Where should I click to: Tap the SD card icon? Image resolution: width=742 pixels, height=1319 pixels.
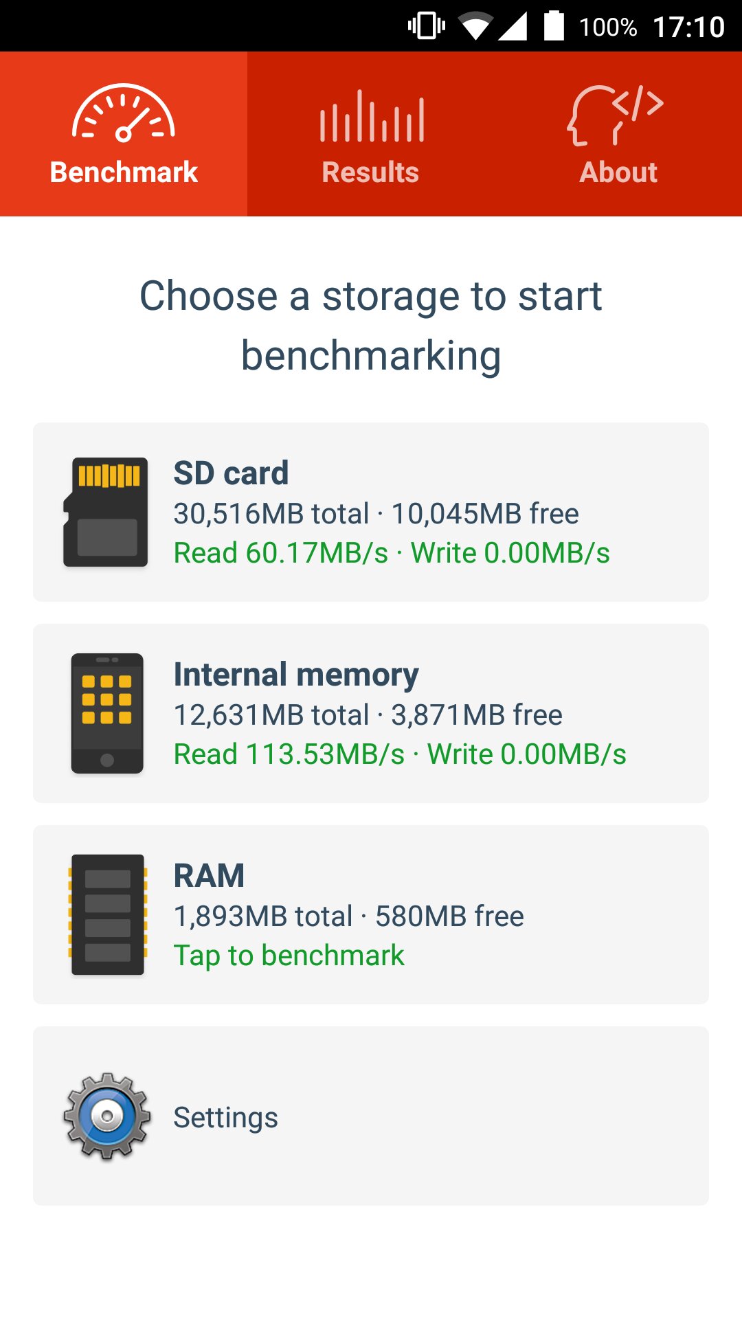[x=106, y=512]
